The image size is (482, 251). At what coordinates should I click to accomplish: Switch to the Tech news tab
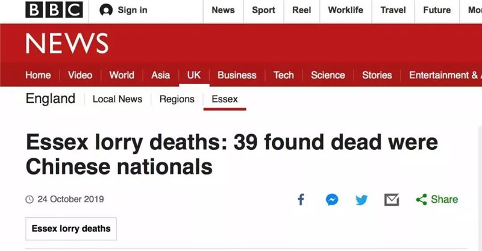(x=283, y=75)
